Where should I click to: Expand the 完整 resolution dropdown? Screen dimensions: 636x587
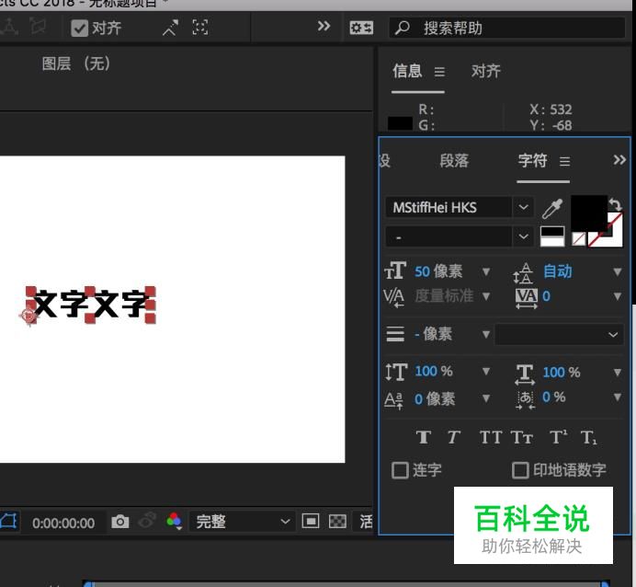click(285, 522)
